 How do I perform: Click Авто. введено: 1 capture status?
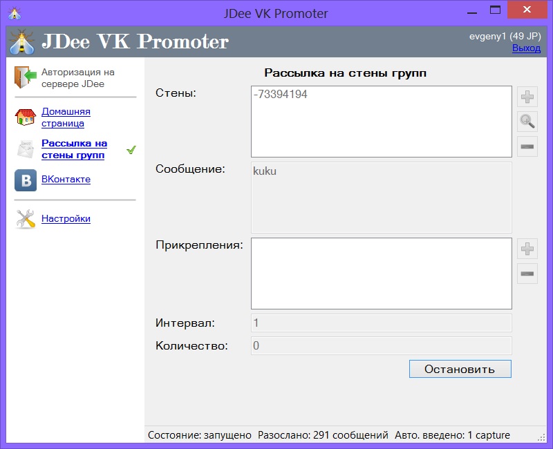coord(453,435)
